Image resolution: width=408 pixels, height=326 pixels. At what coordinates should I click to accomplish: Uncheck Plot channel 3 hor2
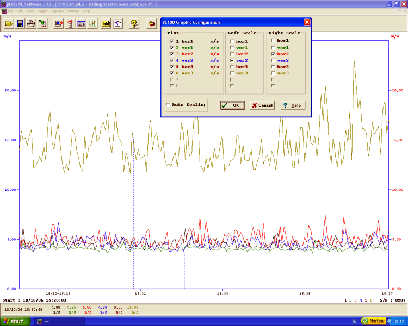[x=172, y=54]
